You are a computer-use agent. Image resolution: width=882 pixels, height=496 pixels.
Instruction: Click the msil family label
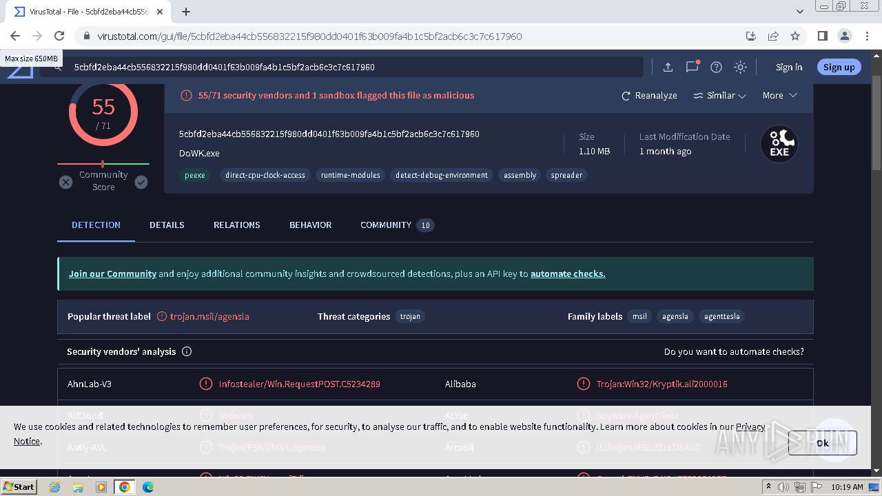pyautogui.click(x=640, y=316)
